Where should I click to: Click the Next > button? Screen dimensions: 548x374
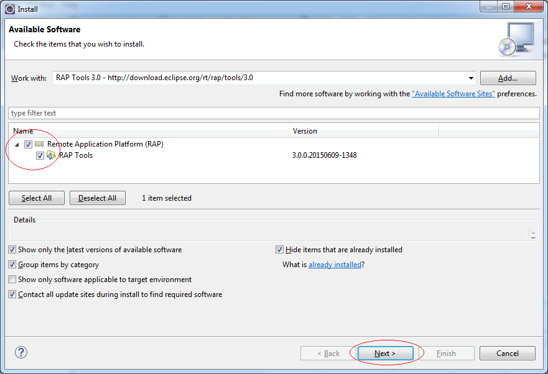click(385, 353)
